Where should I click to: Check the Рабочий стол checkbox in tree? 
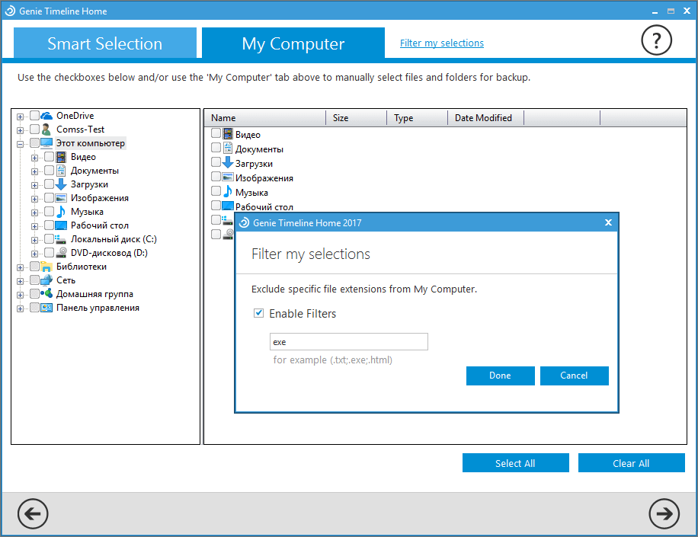tap(49, 225)
